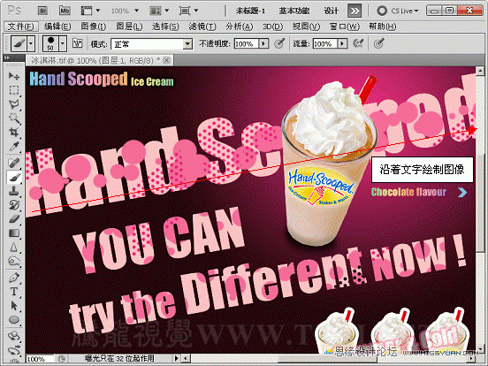Open the 窗口(W) menu
The image size is (488, 366).
345,27
